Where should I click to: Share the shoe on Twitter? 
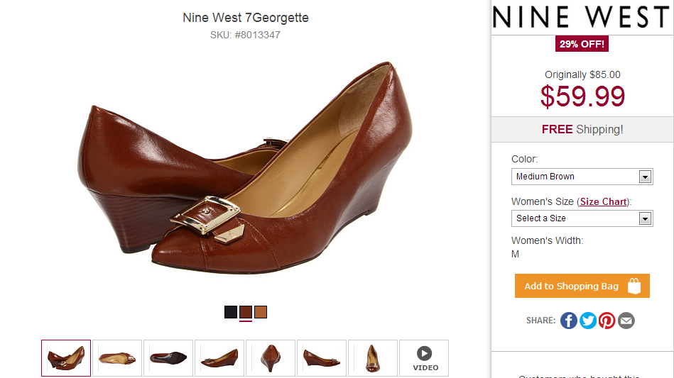click(587, 321)
